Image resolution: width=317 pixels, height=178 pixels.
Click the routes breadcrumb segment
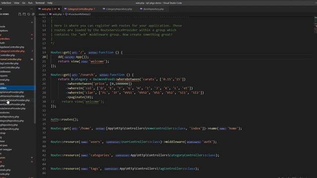pos(42,14)
